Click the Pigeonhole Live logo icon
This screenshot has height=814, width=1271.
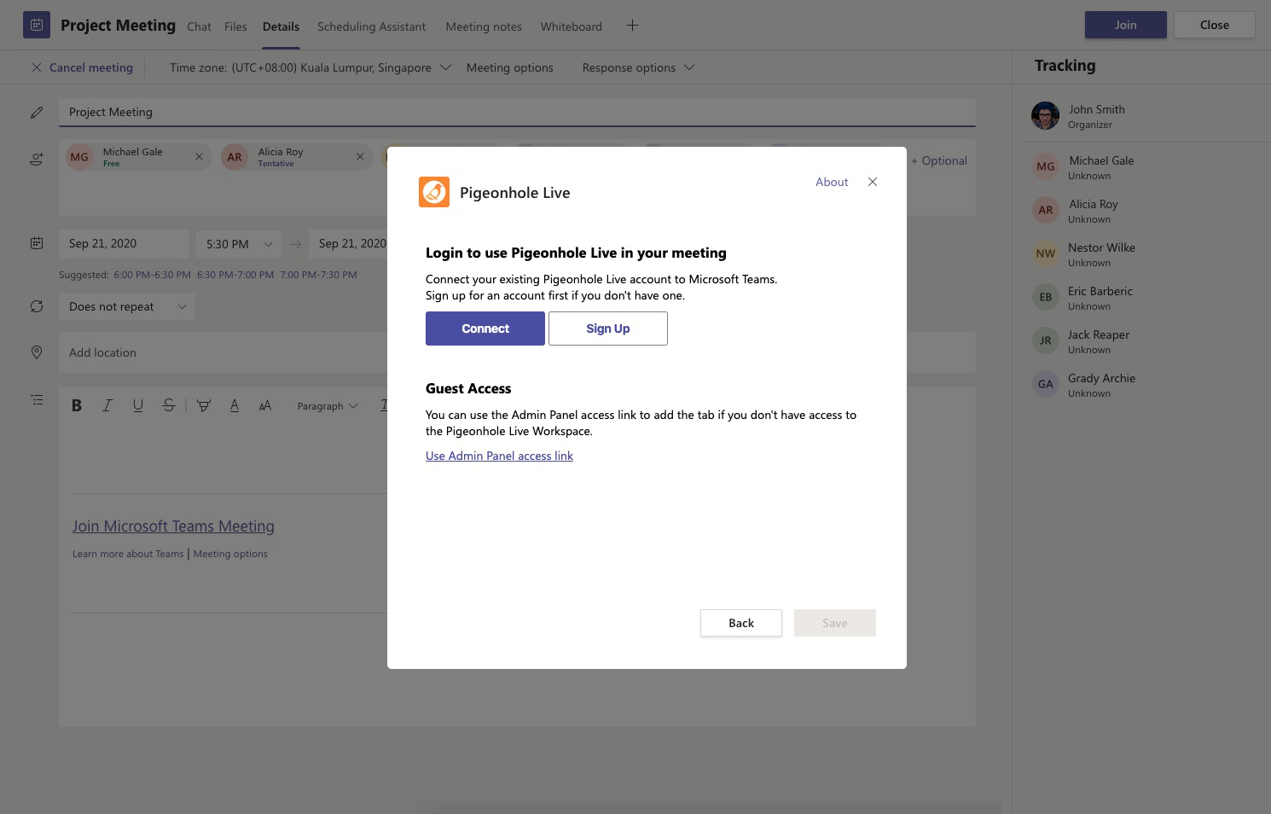434,192
